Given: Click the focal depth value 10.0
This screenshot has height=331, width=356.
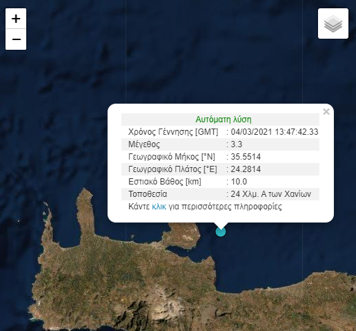Looking at the screenshot, I should click(x=239, y=182).
